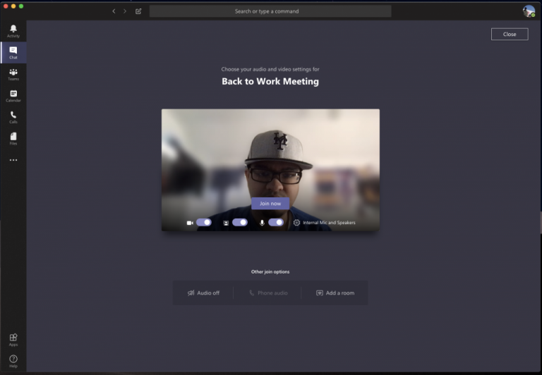
Task: Start a new chat with compose icon
Action: click(x=138, y=11)
